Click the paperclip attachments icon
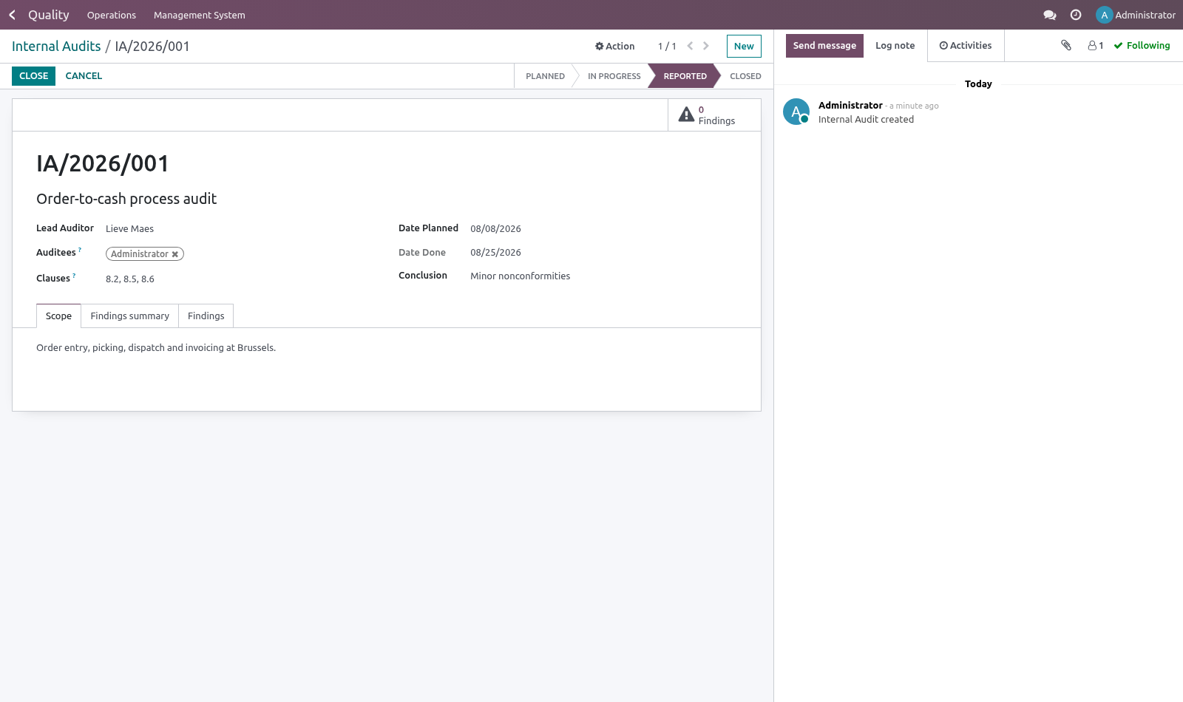Viewport: 1183px width, 702px height. [x=1066, y=45]
